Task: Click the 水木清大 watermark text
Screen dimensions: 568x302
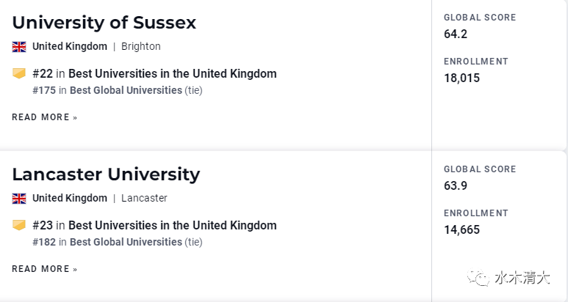Action: click(x=522, y=278)
